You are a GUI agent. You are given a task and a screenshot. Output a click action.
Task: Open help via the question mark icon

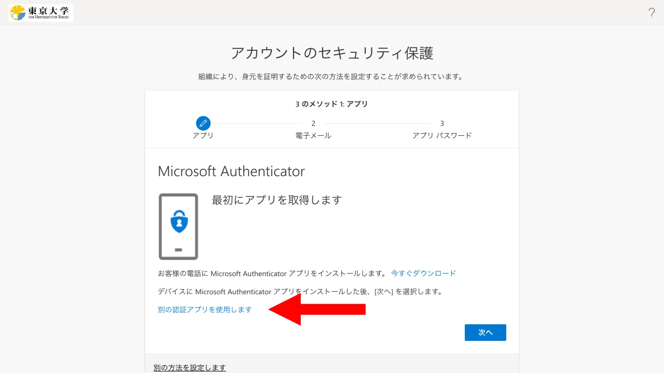(x=652, y=13)
